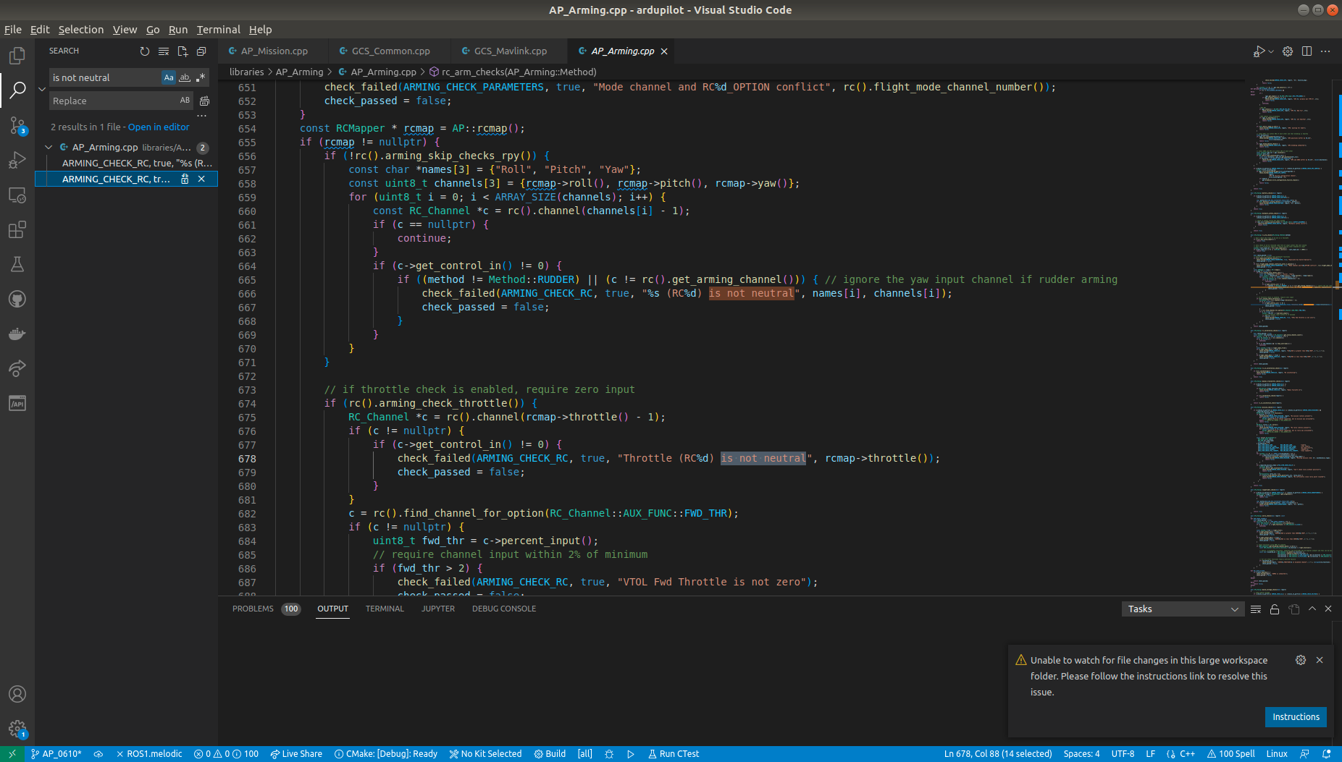Toggle match case in search
1342x762 pixels.
click(x=169, y=77)
